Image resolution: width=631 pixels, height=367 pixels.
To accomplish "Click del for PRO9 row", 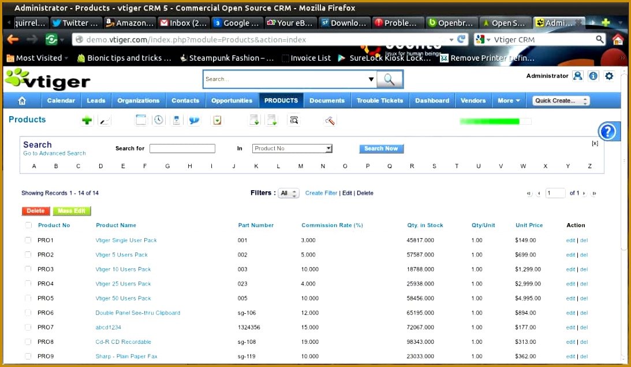I will pos(584,357).
